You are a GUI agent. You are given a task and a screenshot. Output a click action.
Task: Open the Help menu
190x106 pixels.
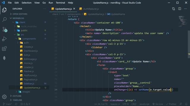click(x=70, y=3)
